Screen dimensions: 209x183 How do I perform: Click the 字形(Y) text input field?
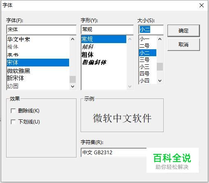point(107,30)
